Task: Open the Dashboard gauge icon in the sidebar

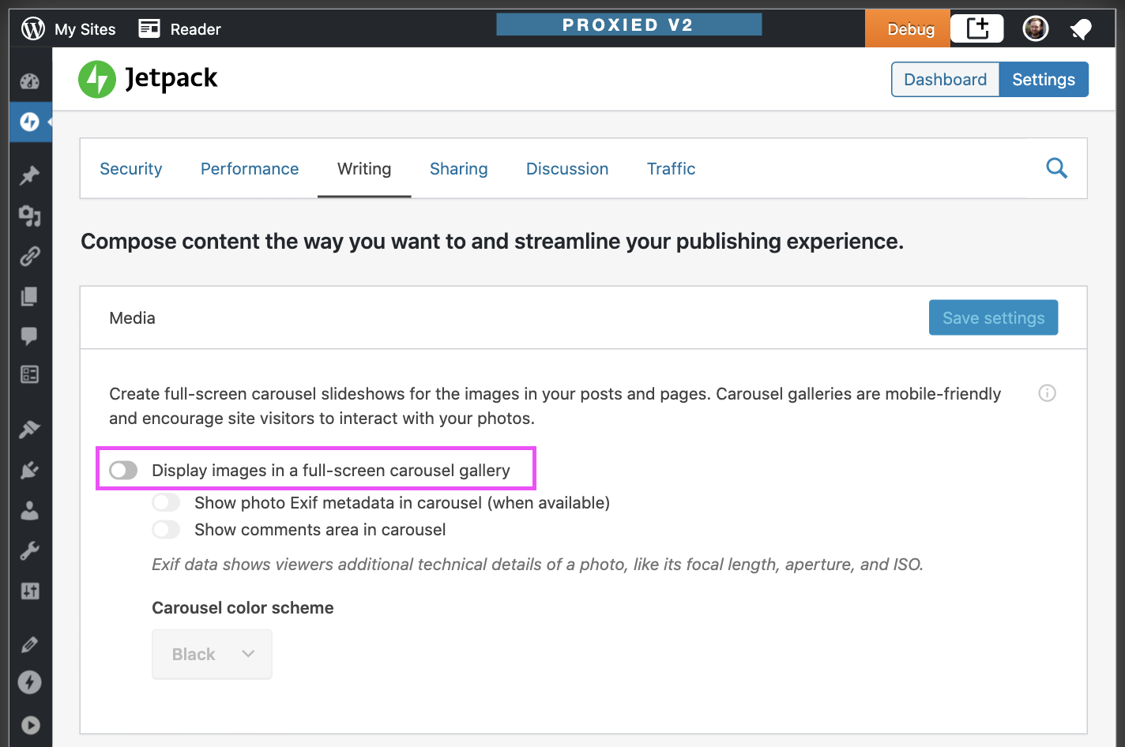Action: (x=30, y=81)
